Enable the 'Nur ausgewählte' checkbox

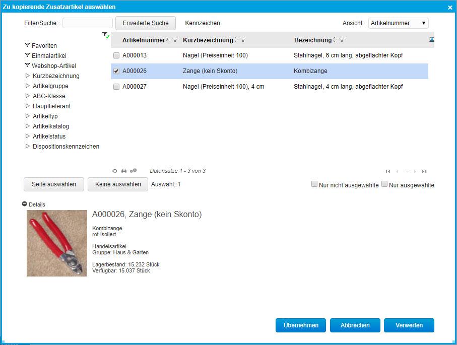(384, 184)
